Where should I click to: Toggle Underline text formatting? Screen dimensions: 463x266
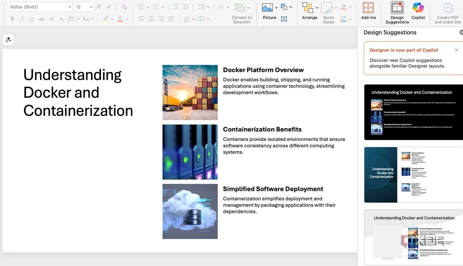point(32,19)
